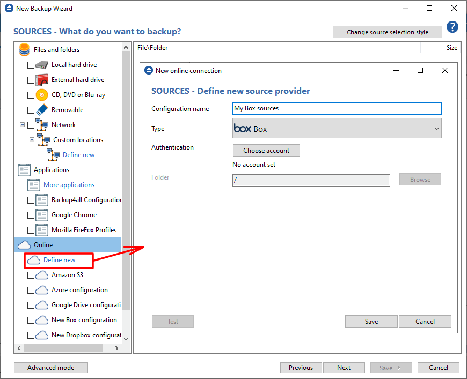Image resolution: width=467 pixels, height=379 pixels.
Task: Enable the Removable checkbox
Action: (x=31, y=110)
